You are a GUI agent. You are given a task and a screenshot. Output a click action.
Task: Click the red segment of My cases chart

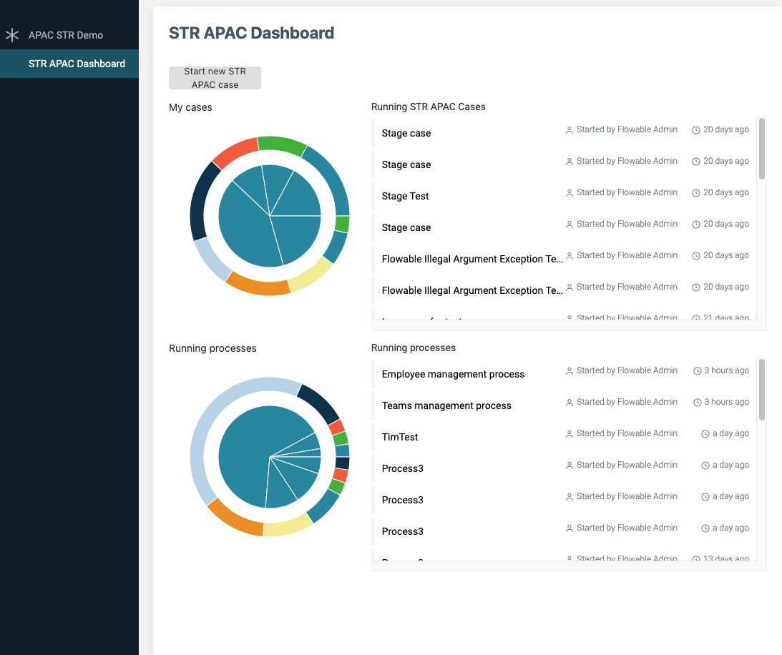(235, 153)
